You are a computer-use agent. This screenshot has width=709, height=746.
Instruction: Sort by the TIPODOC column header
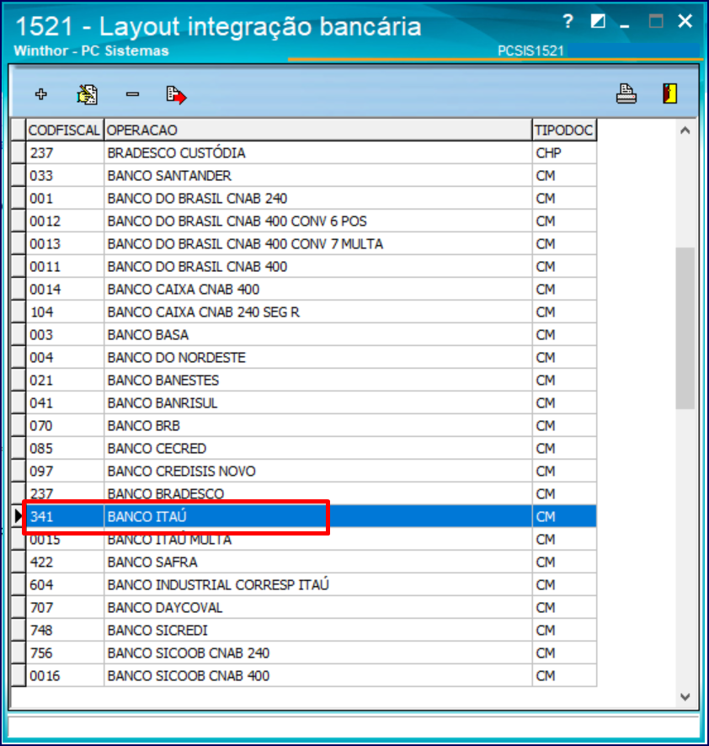pos(564,130)
